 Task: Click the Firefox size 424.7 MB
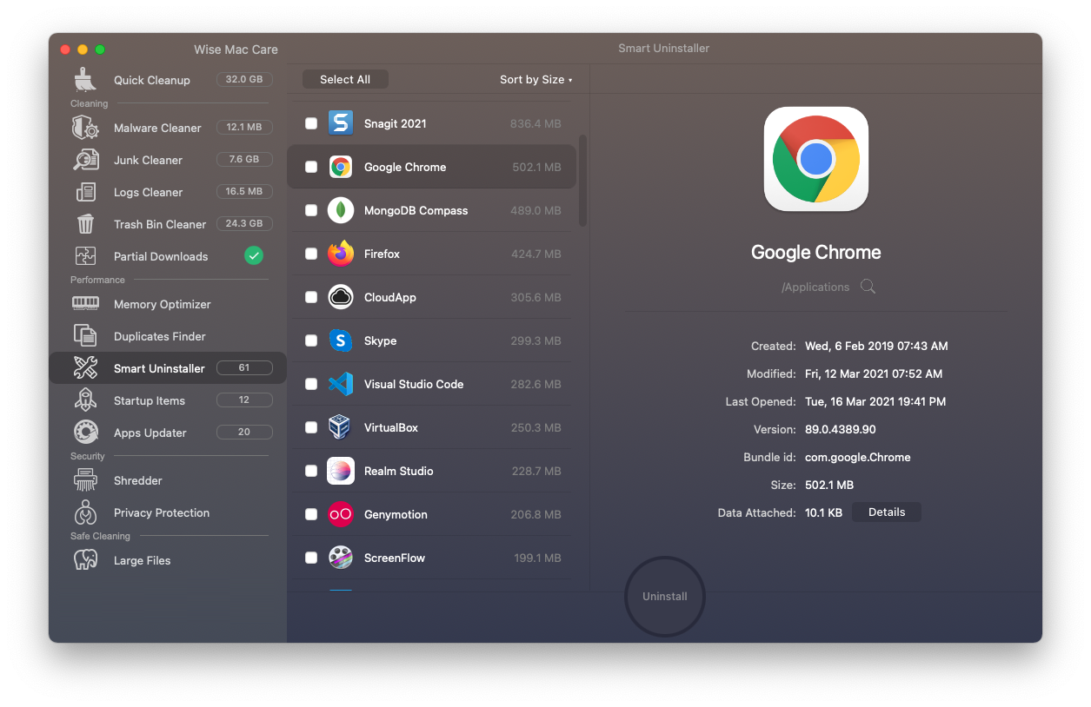click(536, 254)
